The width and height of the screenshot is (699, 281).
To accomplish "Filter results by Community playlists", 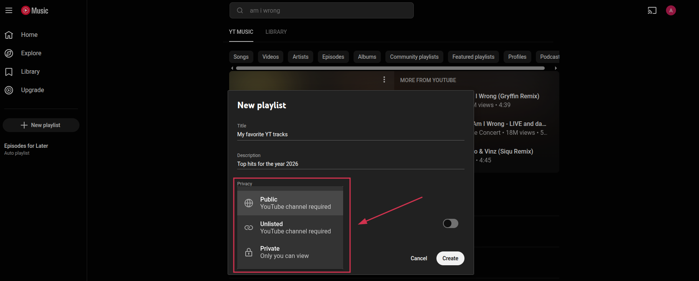I will point(414,57).
